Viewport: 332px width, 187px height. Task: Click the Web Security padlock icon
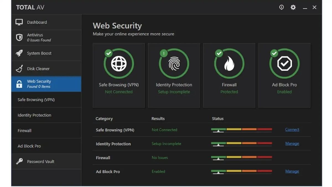[19, 84]
